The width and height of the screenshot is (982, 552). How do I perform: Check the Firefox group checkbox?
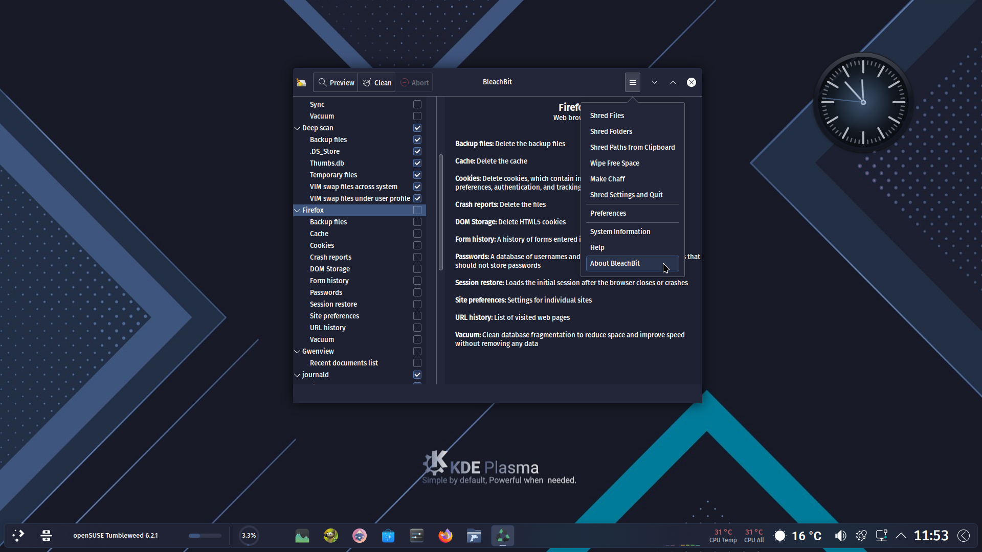[x=417, y=210]
